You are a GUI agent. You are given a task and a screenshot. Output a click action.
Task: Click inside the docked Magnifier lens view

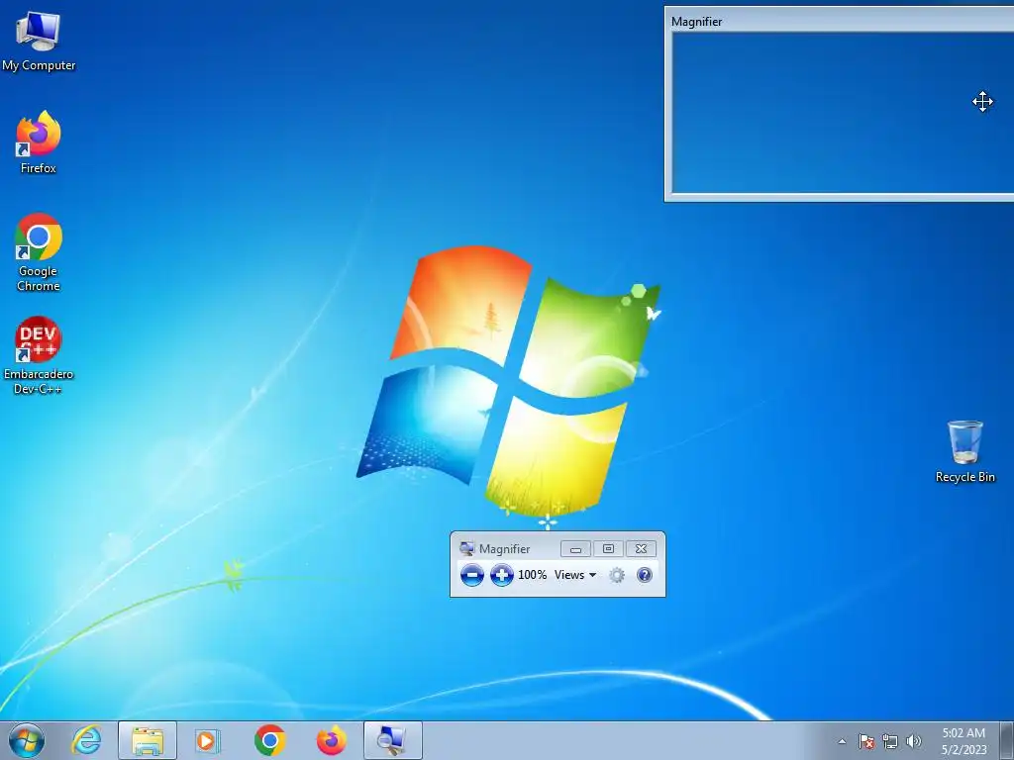pyautogui.click(x=843, y=112)
